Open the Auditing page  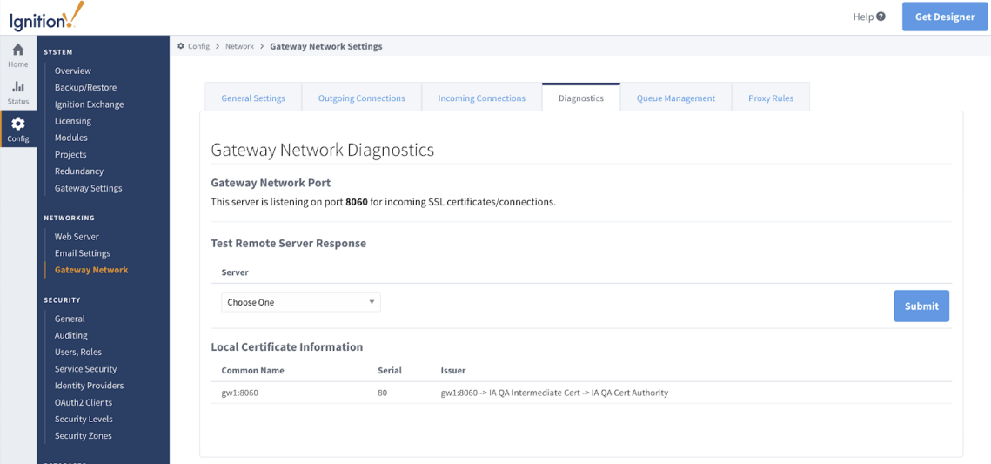70,335
